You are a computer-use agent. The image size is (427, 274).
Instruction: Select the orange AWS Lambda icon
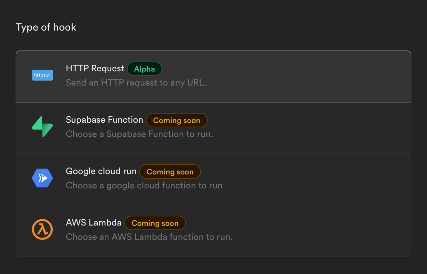tap(42, 229)
